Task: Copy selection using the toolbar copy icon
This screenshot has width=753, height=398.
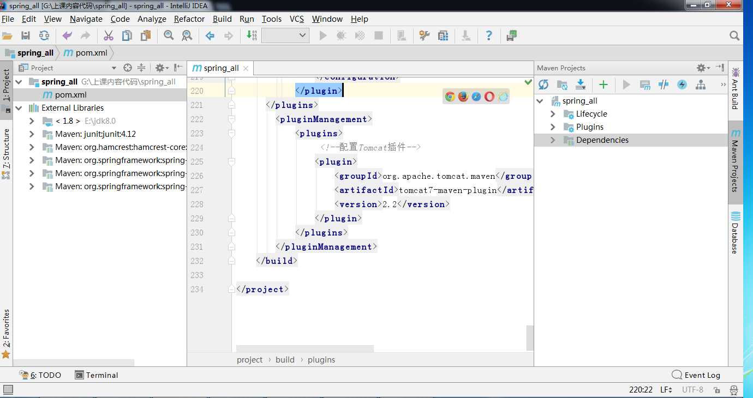Action: [x=127, y=35]
